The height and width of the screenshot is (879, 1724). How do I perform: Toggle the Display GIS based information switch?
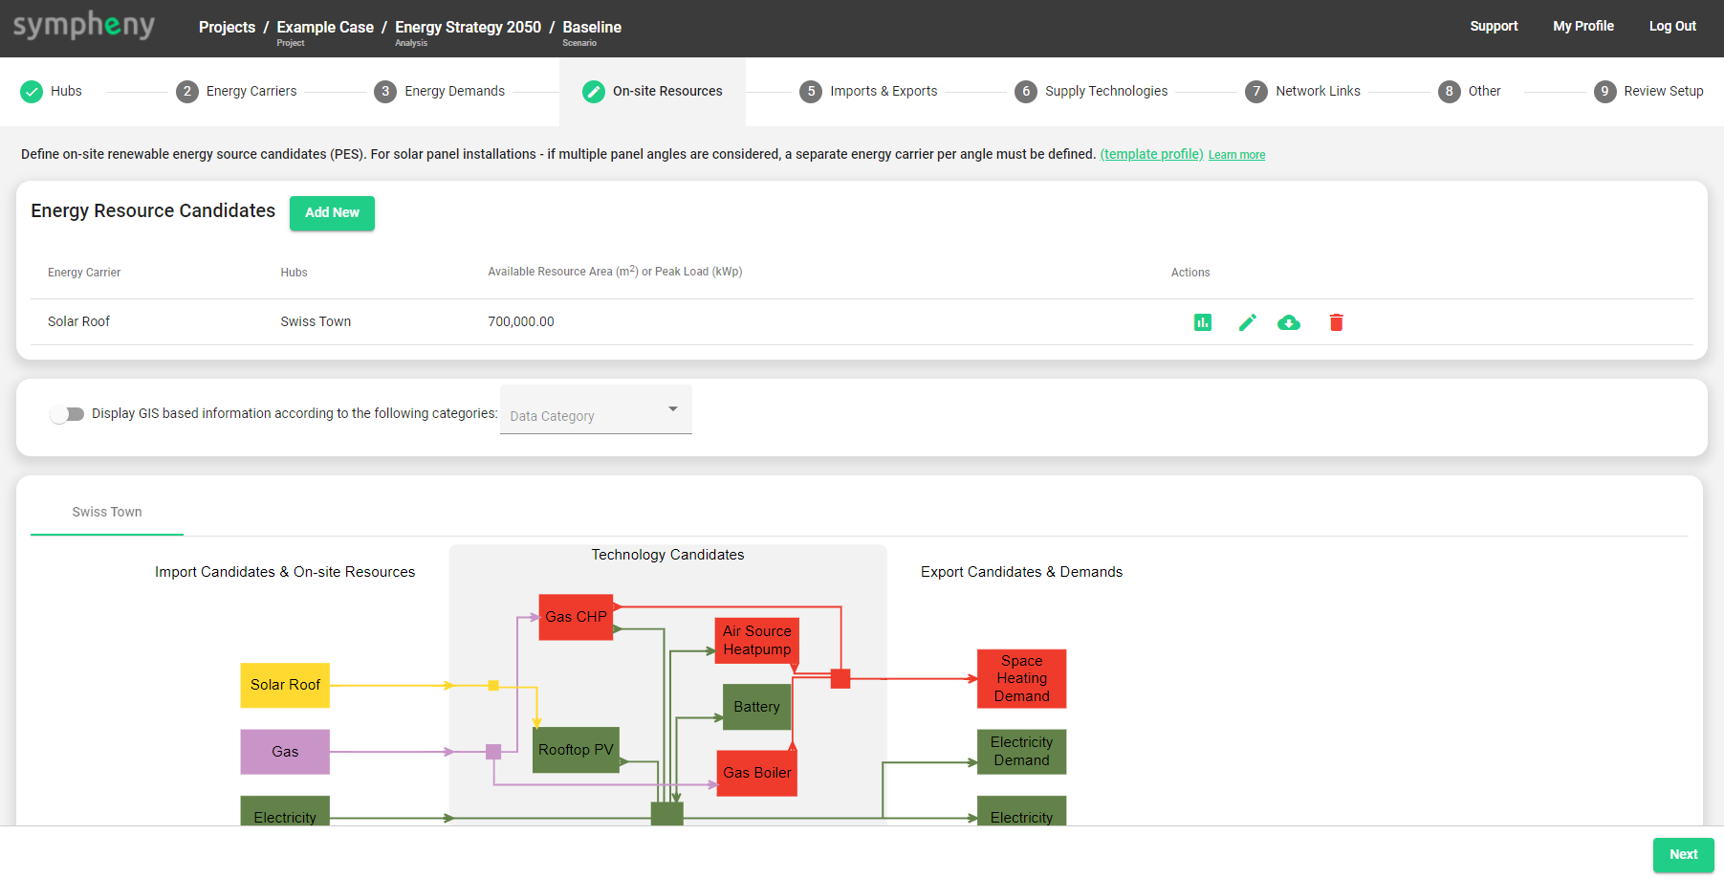[67, 414]
